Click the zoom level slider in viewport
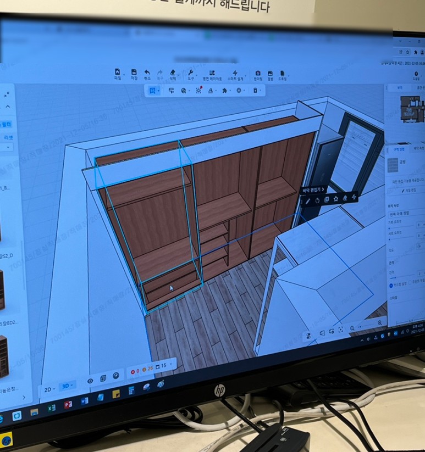This screenshot has height=452, width=425. click(x=366, y=326)
